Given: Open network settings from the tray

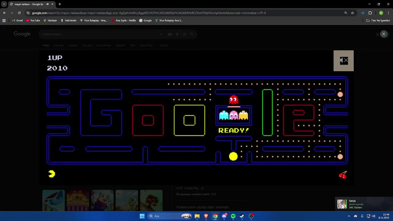Looking at the screenshot, I should (368, 216).
